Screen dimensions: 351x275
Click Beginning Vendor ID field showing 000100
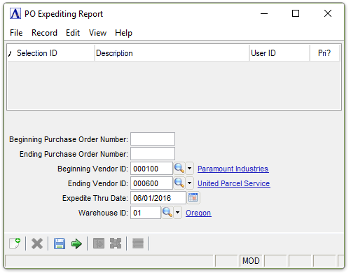pyautogui.click(x=151, y=169)
